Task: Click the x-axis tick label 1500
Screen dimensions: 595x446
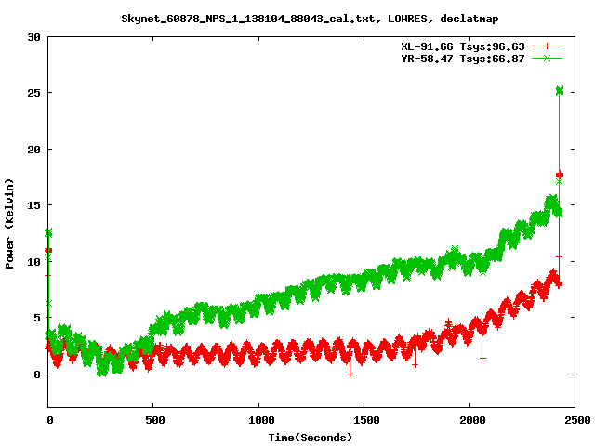Action: pyautogui.click(x=366, y=420)
